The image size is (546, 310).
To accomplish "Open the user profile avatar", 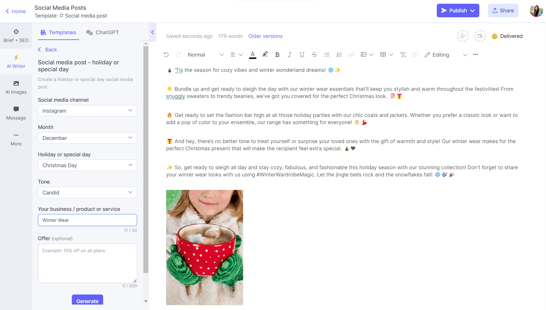I will click(536, 11).
